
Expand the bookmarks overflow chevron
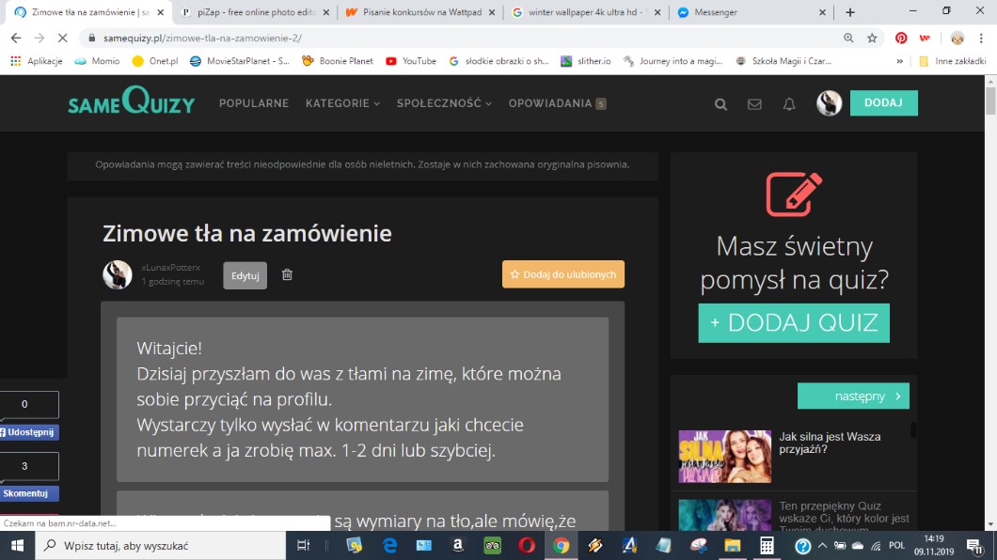899,61
